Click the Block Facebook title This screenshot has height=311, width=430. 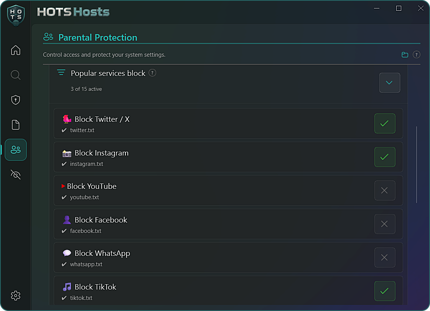pyautogui.click(x=101, y=220)
